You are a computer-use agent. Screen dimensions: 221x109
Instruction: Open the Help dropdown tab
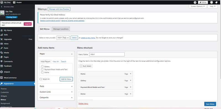point(212,6)
